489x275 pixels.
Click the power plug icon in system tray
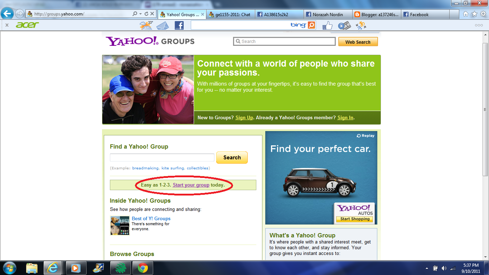436,268
